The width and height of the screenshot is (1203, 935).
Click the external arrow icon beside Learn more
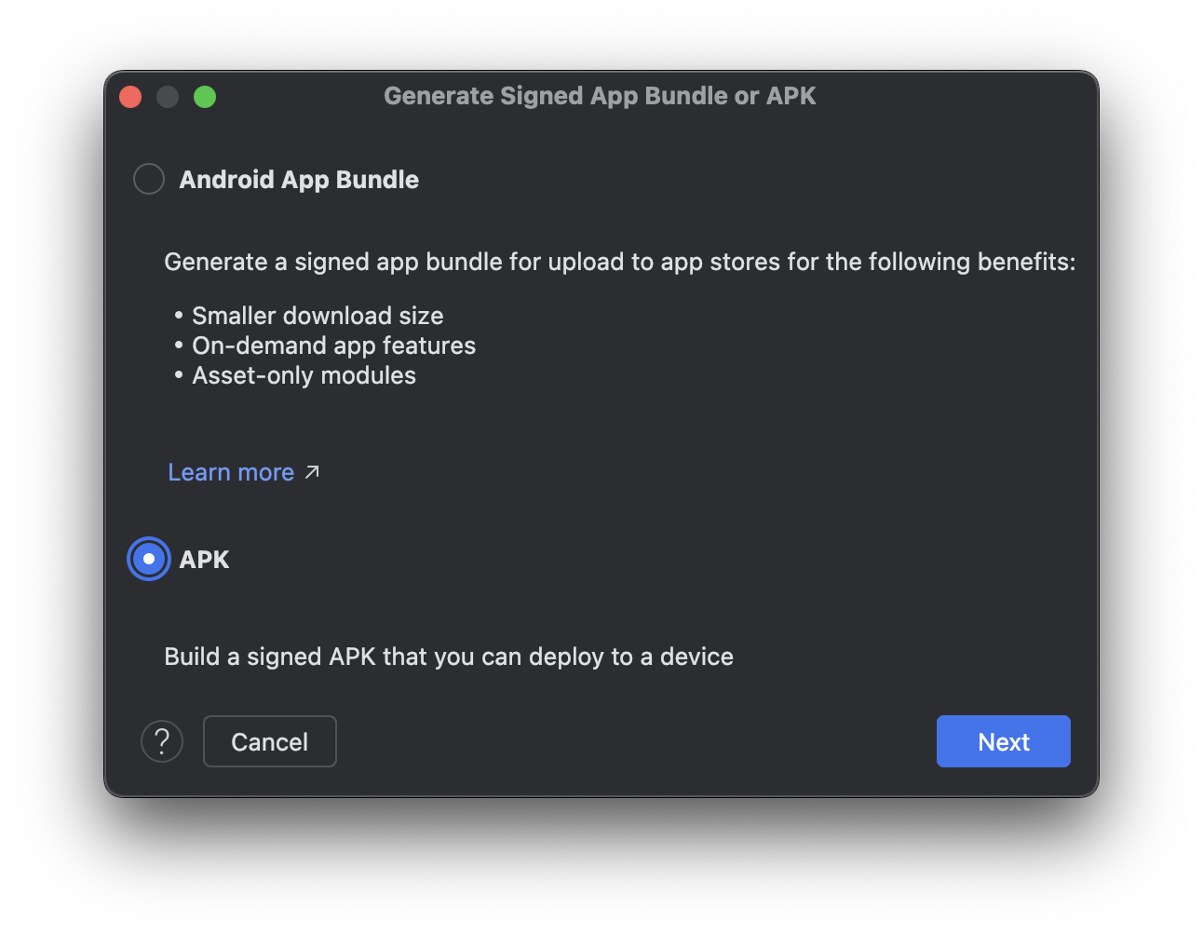click(x=312, y=472)
